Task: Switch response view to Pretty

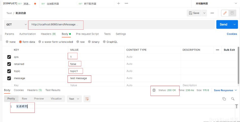Action: coord(11,99)
